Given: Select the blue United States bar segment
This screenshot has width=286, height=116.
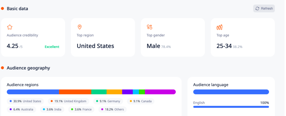Looking at the screenshot, I should [33, 92].
